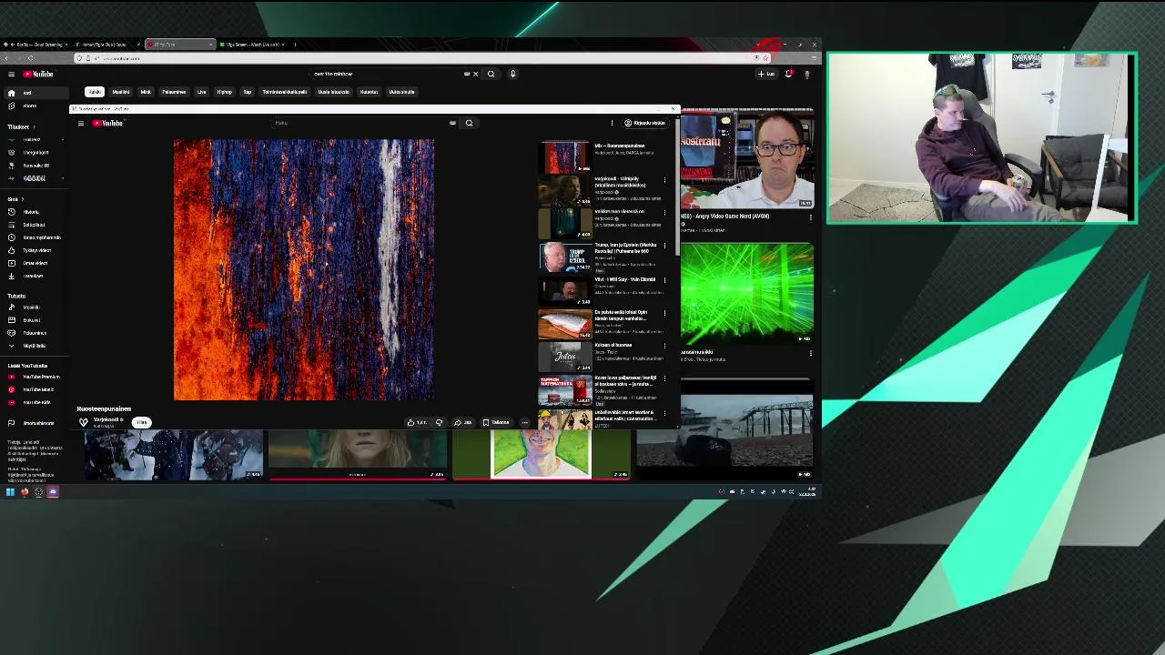Open Omat videot in the sidebar
This screenshot has height=655, width=1165.
click(x=35, y=263)
